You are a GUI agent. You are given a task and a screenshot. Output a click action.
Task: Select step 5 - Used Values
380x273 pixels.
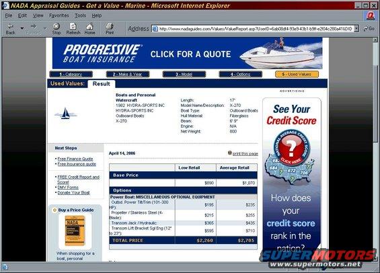(297, 74)
